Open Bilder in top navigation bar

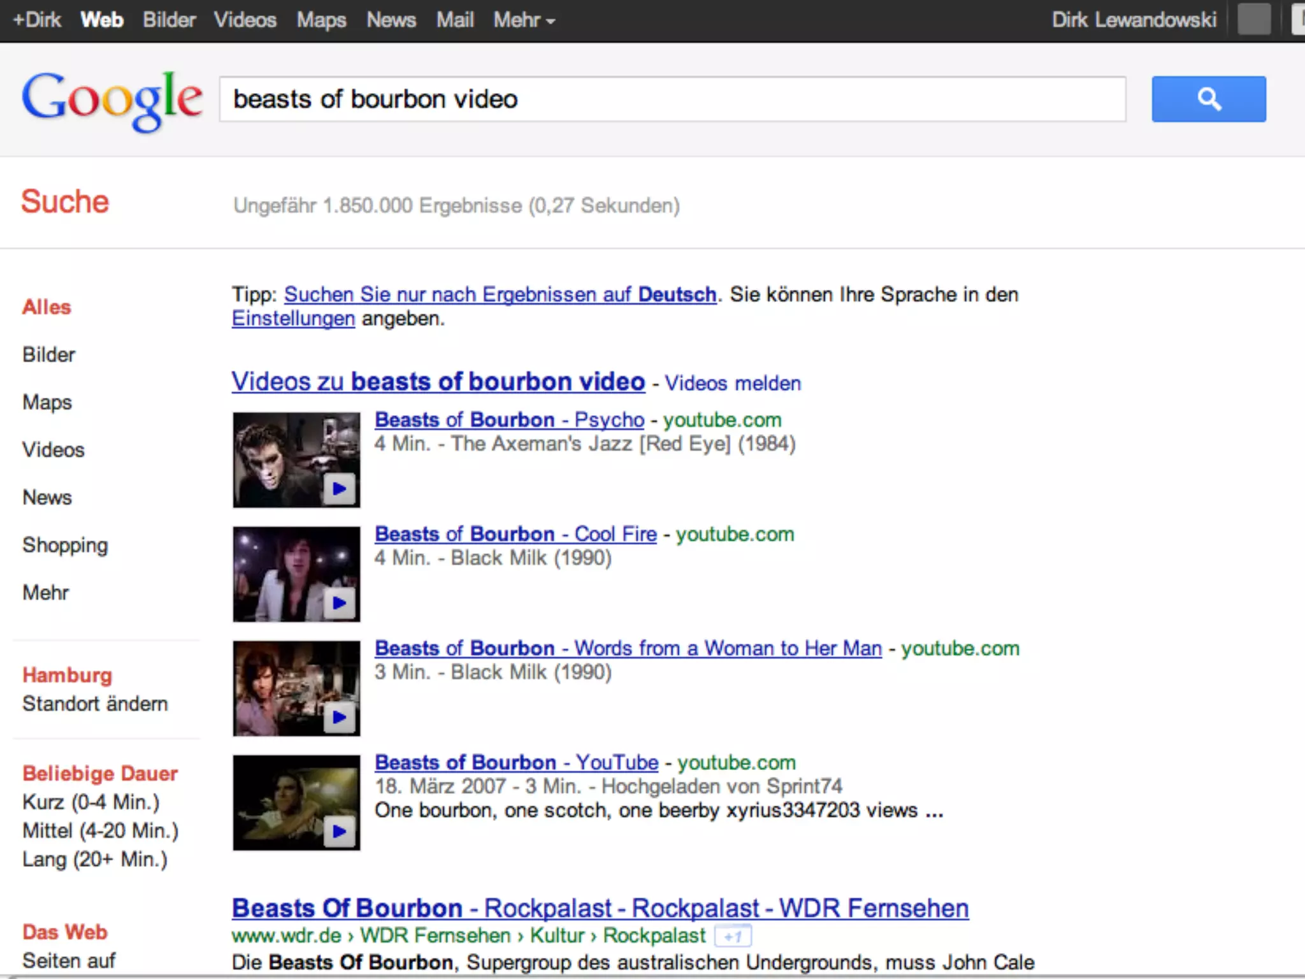point(169,20)
